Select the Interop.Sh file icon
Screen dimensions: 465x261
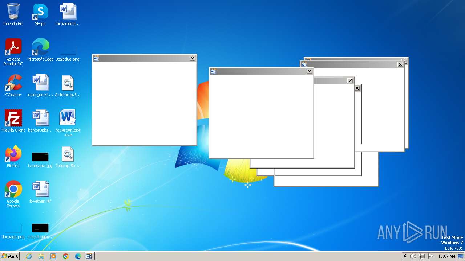coord(68,157)
